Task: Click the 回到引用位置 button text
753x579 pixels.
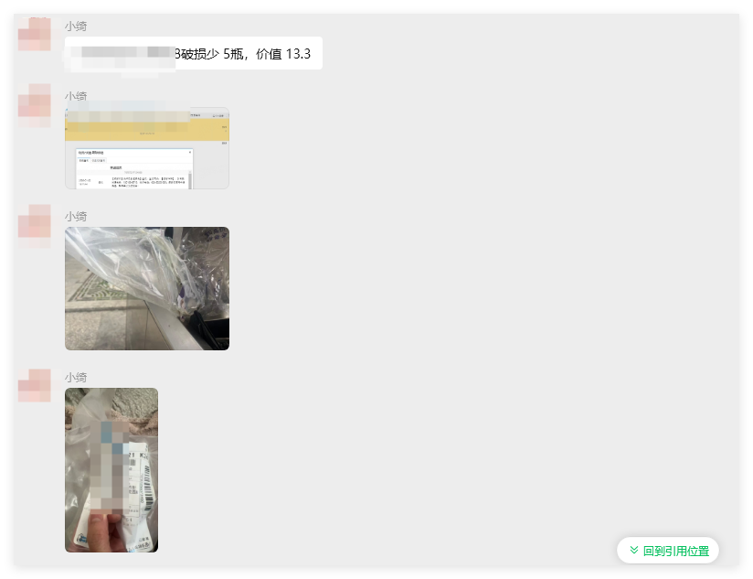Action: [675, 551]
